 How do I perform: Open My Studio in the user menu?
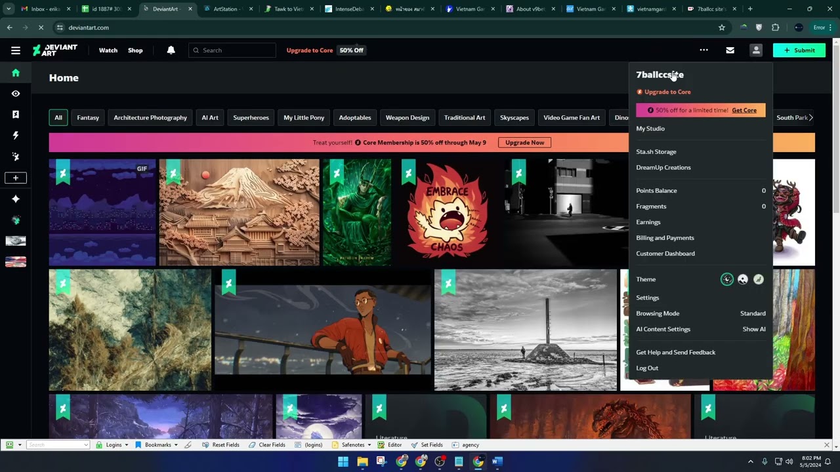(x=650, y=128)
